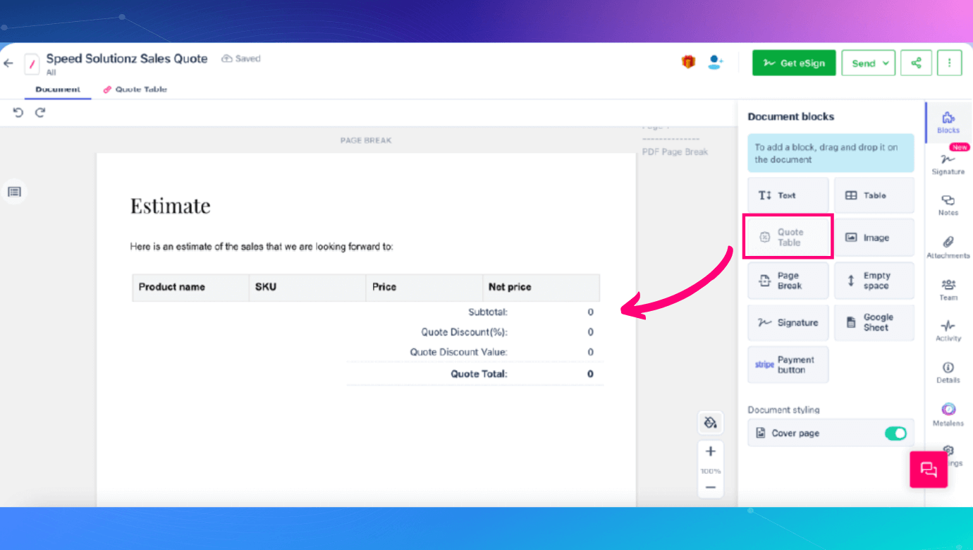Viewport: 973px width, 550px height.
Task: Click the Estimate heading
Action: coord(171,206)
